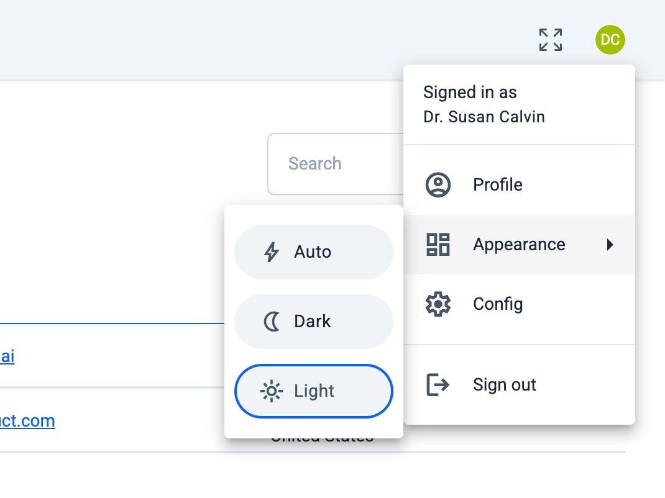Click the green DC user avatar
665x498 pixels.
(x=610, y=40)
